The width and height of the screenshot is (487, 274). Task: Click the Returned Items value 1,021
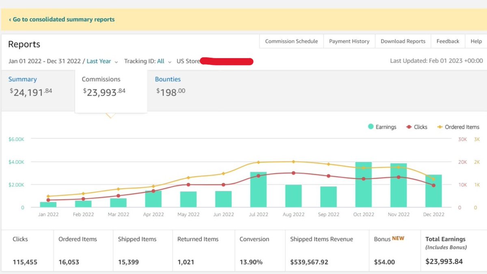[x=186, y=262]
